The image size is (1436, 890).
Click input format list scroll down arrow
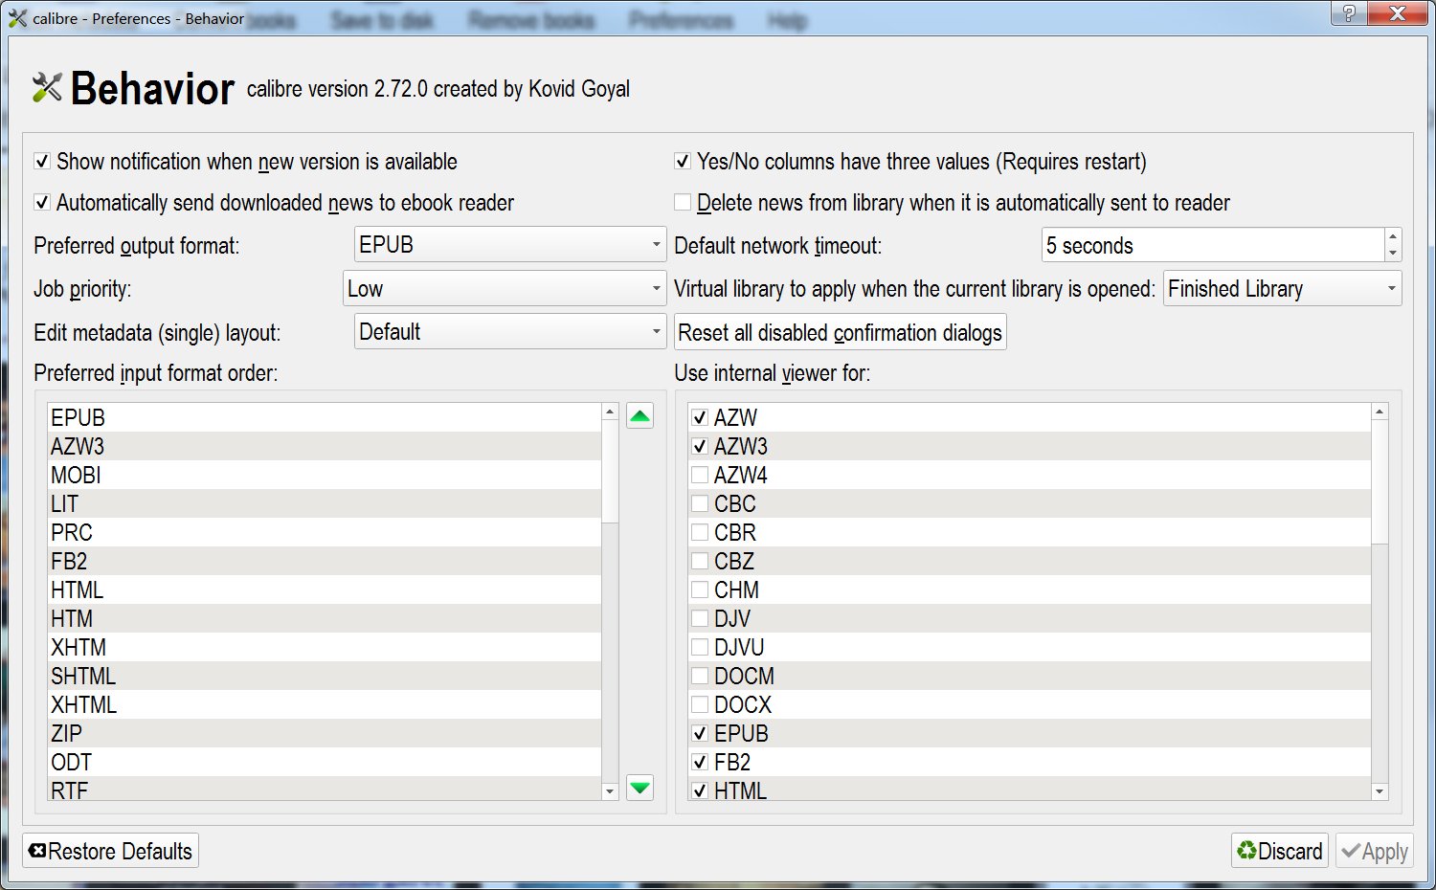pos(610,791)
